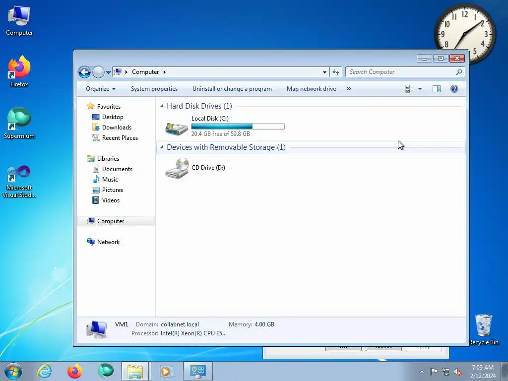
Task: Show hidden tray icons arrow
Action: (x=422, y=372)
